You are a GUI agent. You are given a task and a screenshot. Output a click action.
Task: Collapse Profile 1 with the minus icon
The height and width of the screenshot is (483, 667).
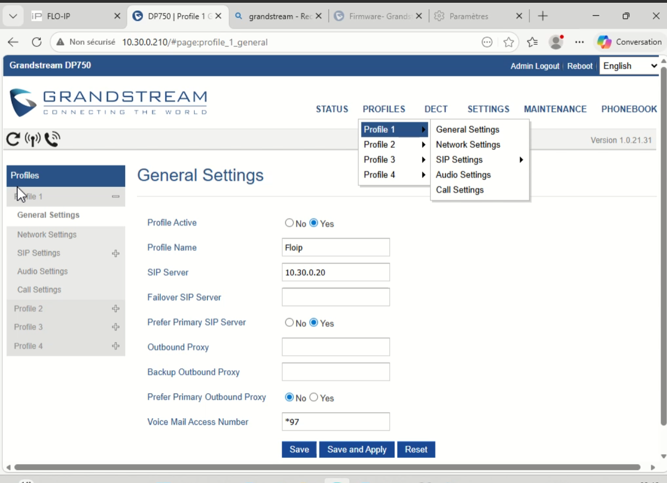115,197
